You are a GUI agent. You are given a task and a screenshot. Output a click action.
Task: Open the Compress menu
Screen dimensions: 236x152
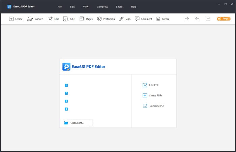tap(102, 7)
